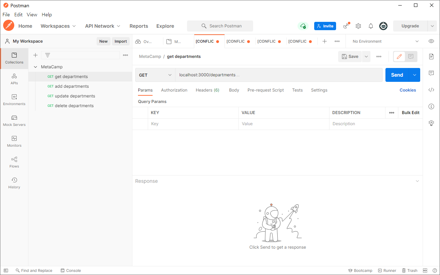Click the filter collections icon
This screenshot has width=440, height=275.
click(48, 55)
